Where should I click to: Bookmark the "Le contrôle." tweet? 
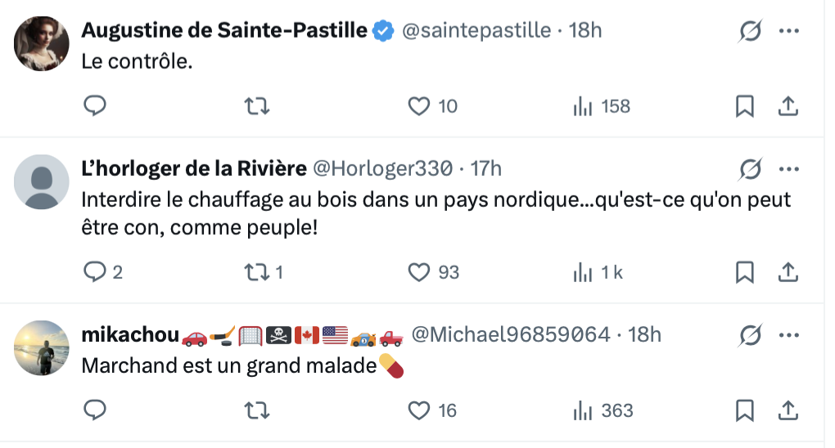pyautogui.click(x=744, y=106)
